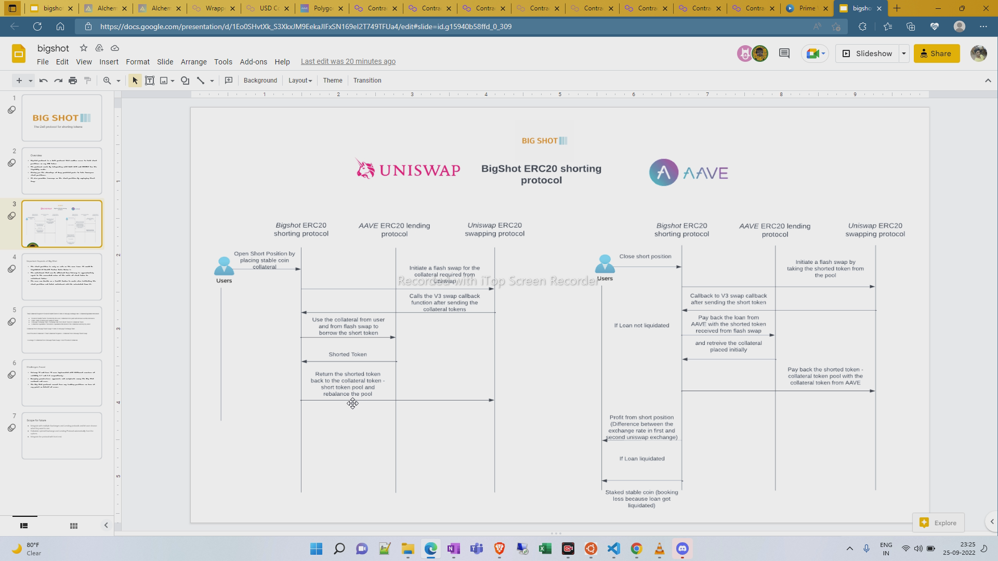Viewport: 998px width, 561px height.
Task: Open the Format menu
Action: (137, 62)
